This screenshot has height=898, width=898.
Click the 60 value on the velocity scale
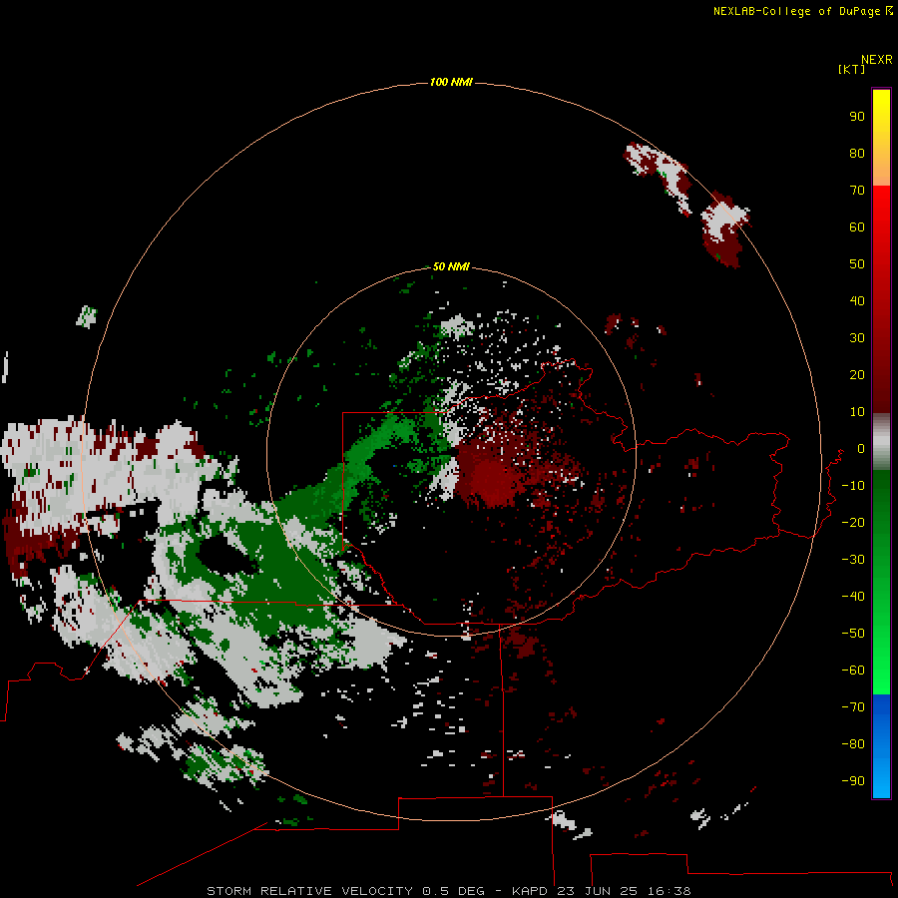(x=857, y=226)
